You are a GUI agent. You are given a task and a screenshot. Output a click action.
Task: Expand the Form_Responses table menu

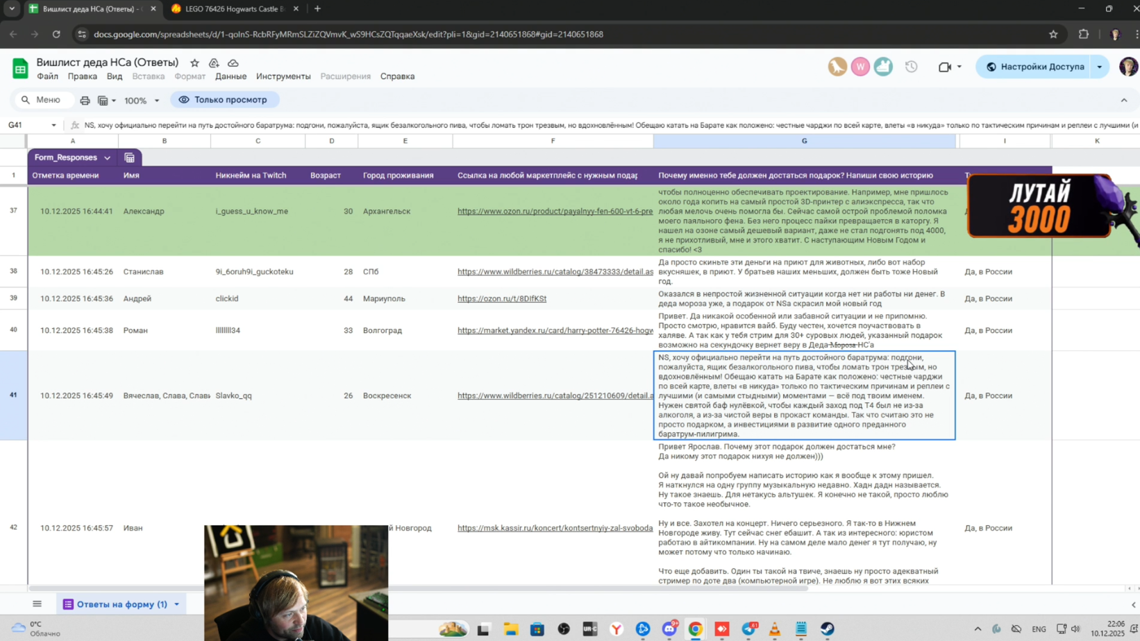tap(108, 158)
